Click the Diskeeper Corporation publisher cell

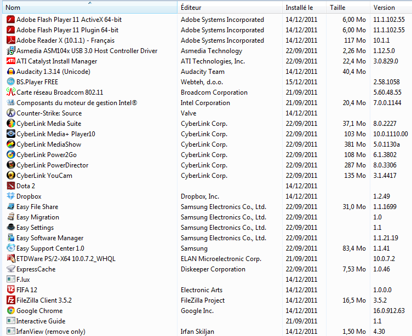pos(213,269)
